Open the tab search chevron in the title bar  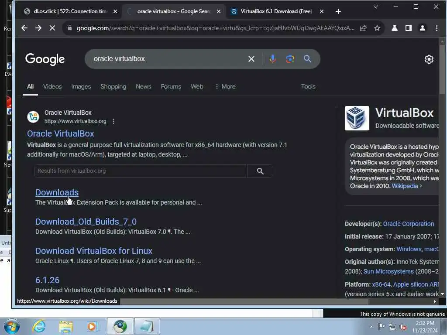(376, 6)
